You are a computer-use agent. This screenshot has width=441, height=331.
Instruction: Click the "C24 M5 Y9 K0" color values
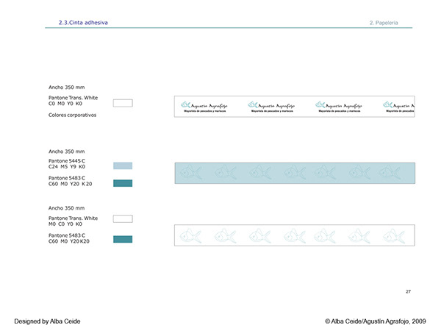tap(67, 167)
